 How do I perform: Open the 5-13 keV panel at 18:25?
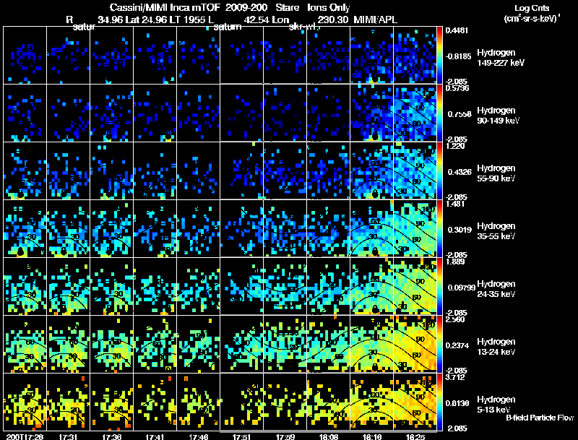coord(415,402)
